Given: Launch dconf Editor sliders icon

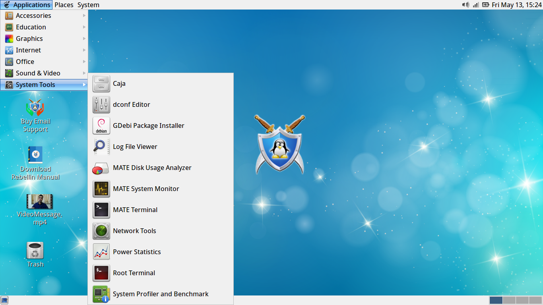Looking at the screenshot, I should point(101,105).
